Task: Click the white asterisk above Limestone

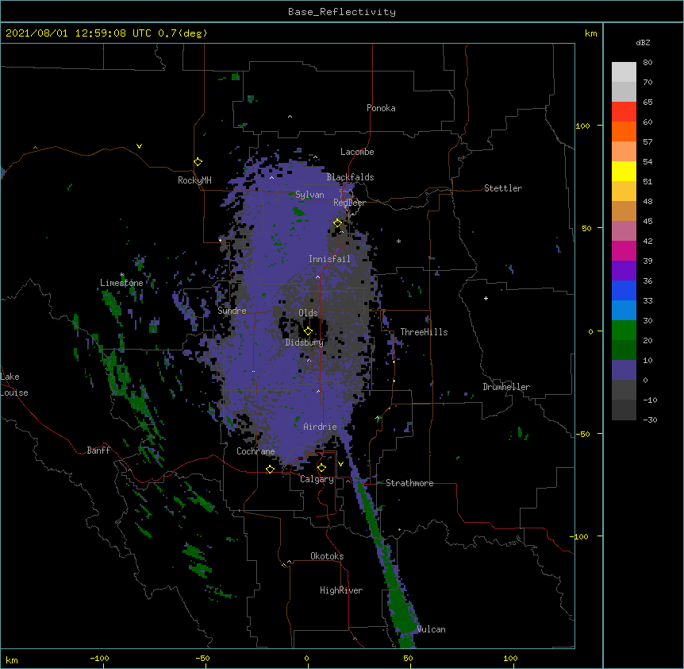Action: pyautogui.click(x=122, y=275)
